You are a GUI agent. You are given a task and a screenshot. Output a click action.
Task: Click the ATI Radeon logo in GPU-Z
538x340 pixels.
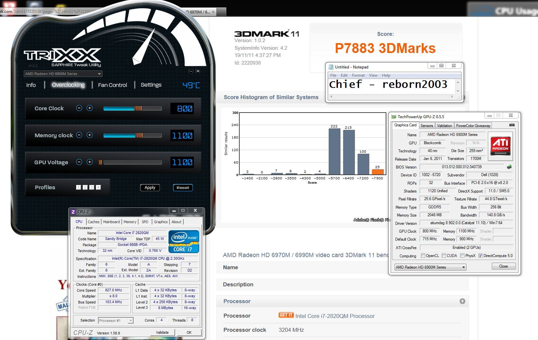[x=500, y=146]
